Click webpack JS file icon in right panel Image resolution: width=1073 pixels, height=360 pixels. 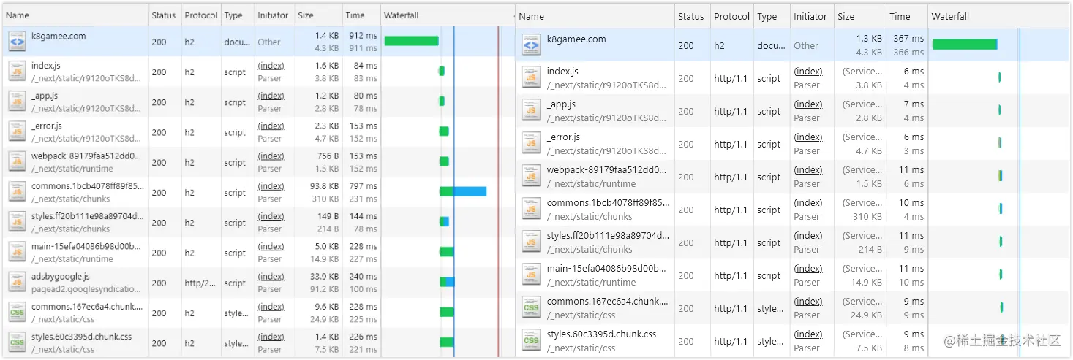531,177
